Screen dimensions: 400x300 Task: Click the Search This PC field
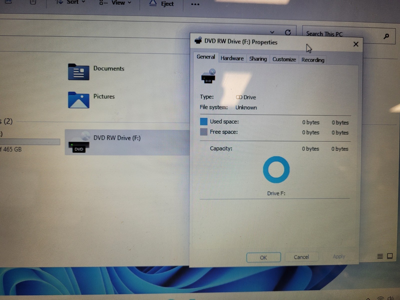(x=349, y=35)
